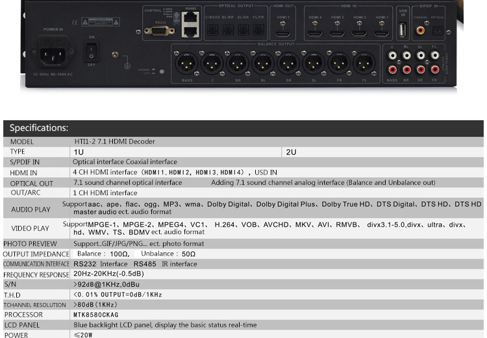Click the "COMMUNICATION INTERFACE" row label
Image resolution: width=487 pixels, height=338 pixels.
point(36,264)
